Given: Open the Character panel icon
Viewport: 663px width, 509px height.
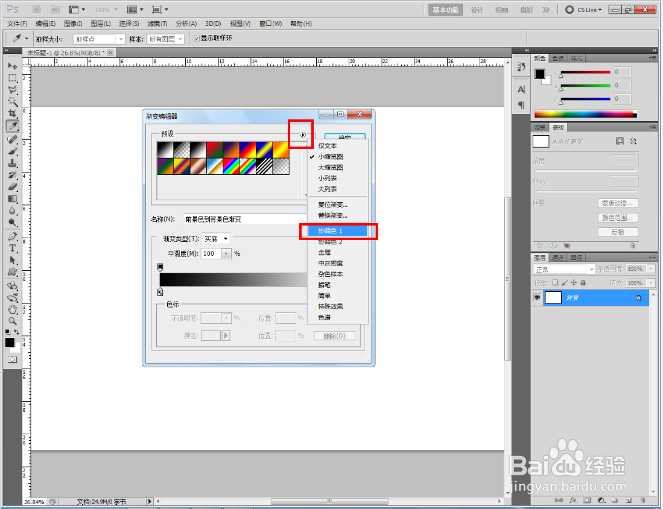Looking at the screenshot, I should (x=521, y=90).
